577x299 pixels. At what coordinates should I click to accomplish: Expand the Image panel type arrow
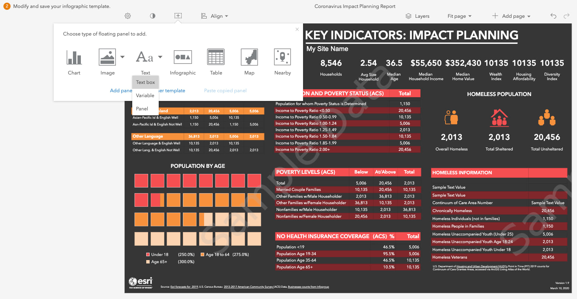pos(122,57)
